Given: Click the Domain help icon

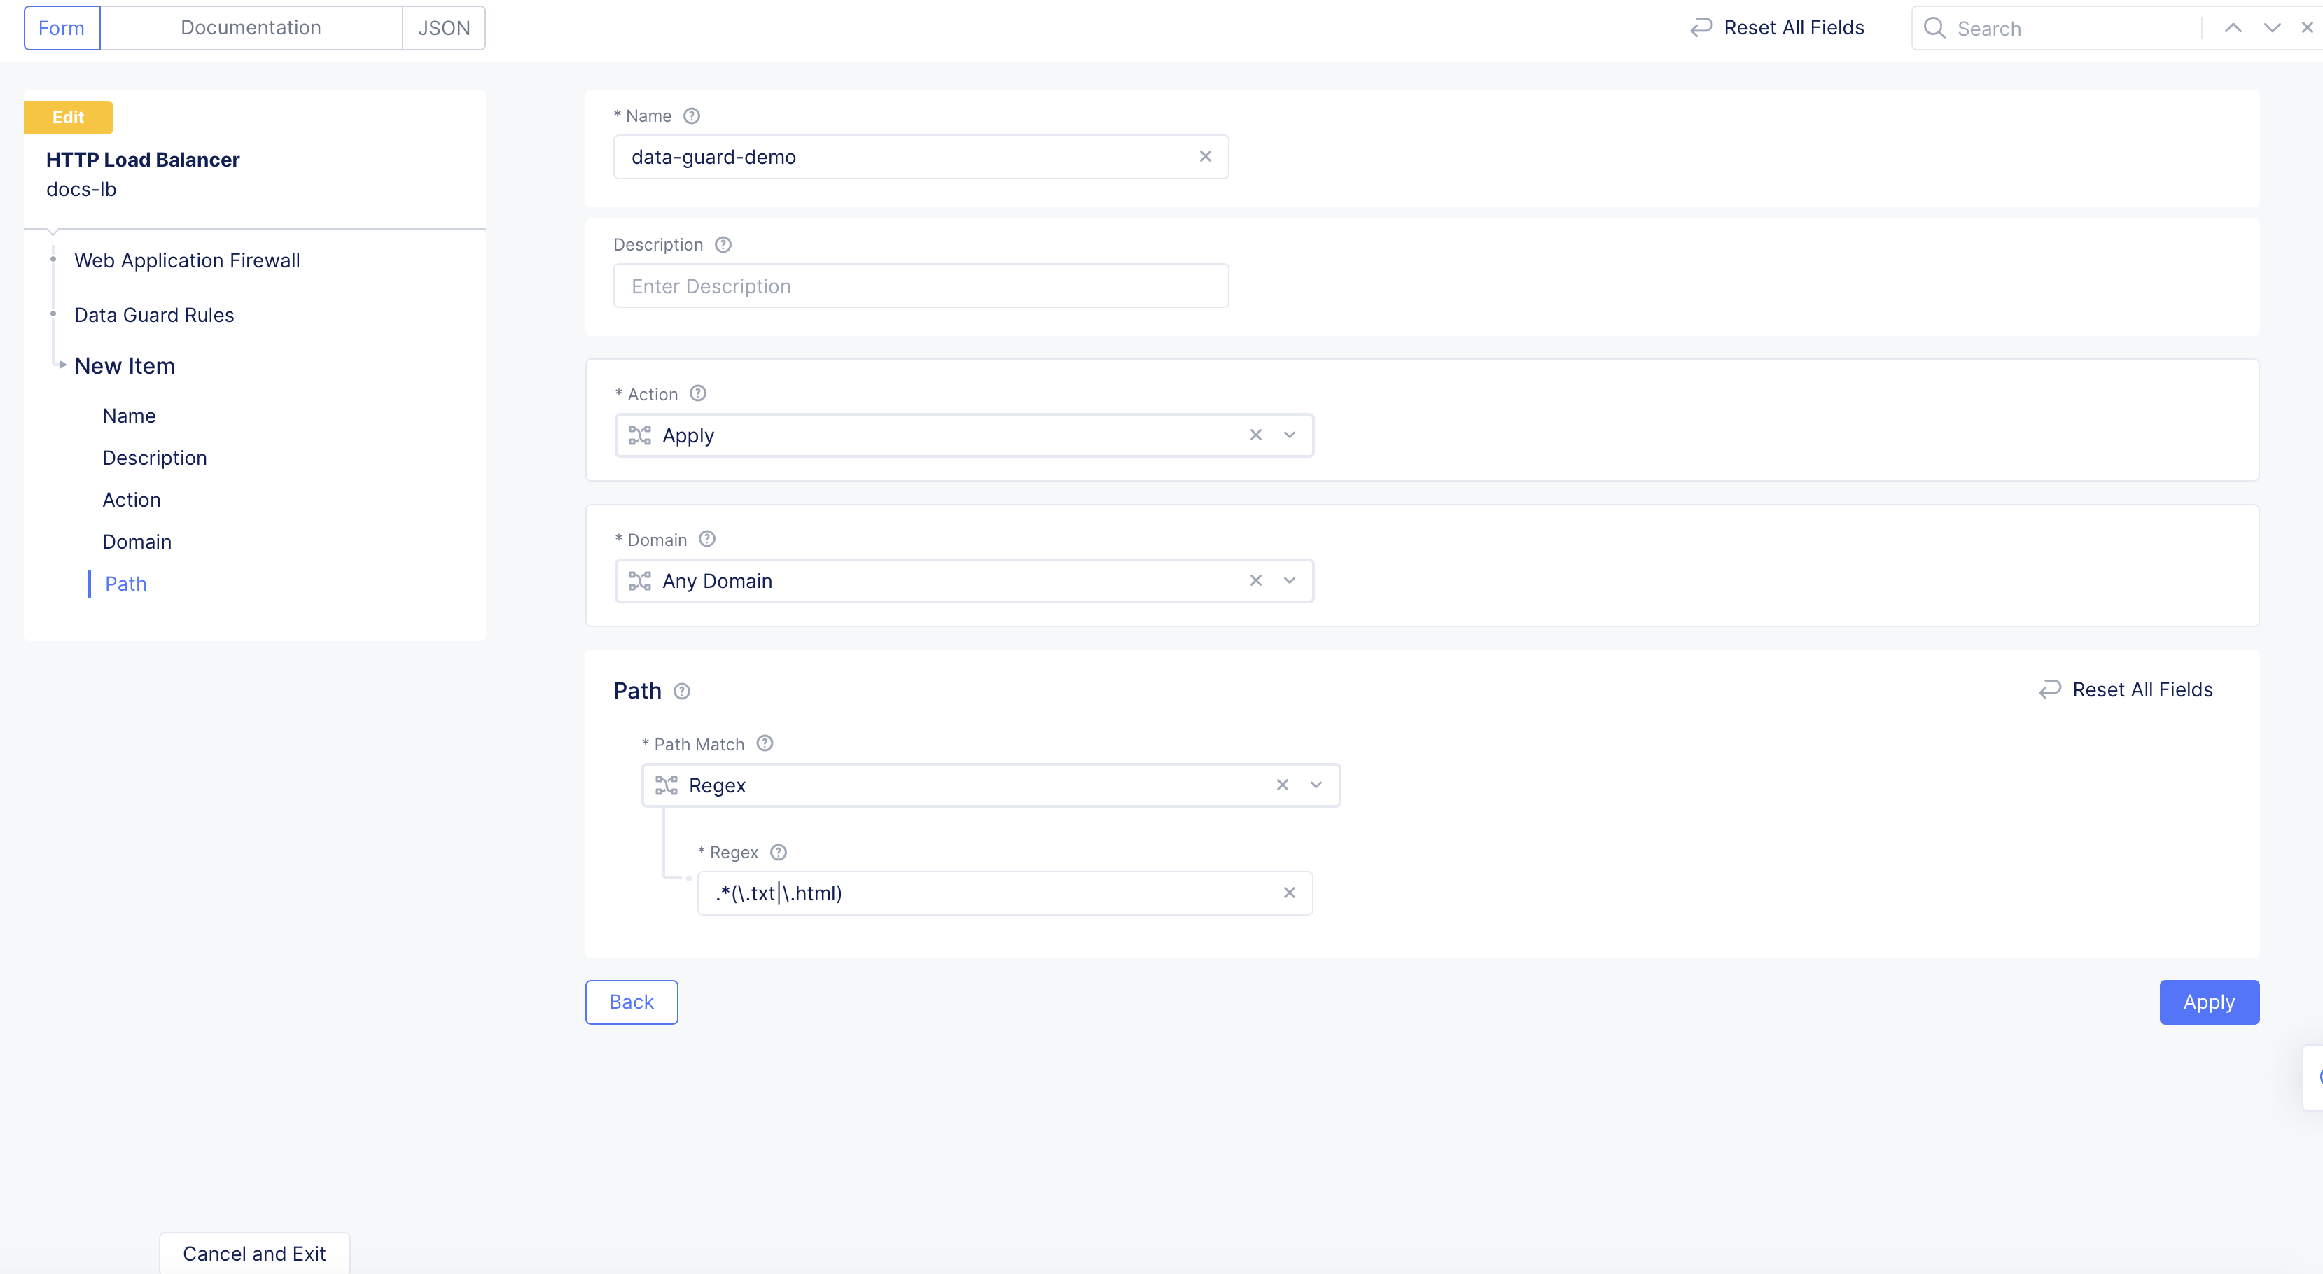Looking at the screenshot, I should [x=706, y=538].
